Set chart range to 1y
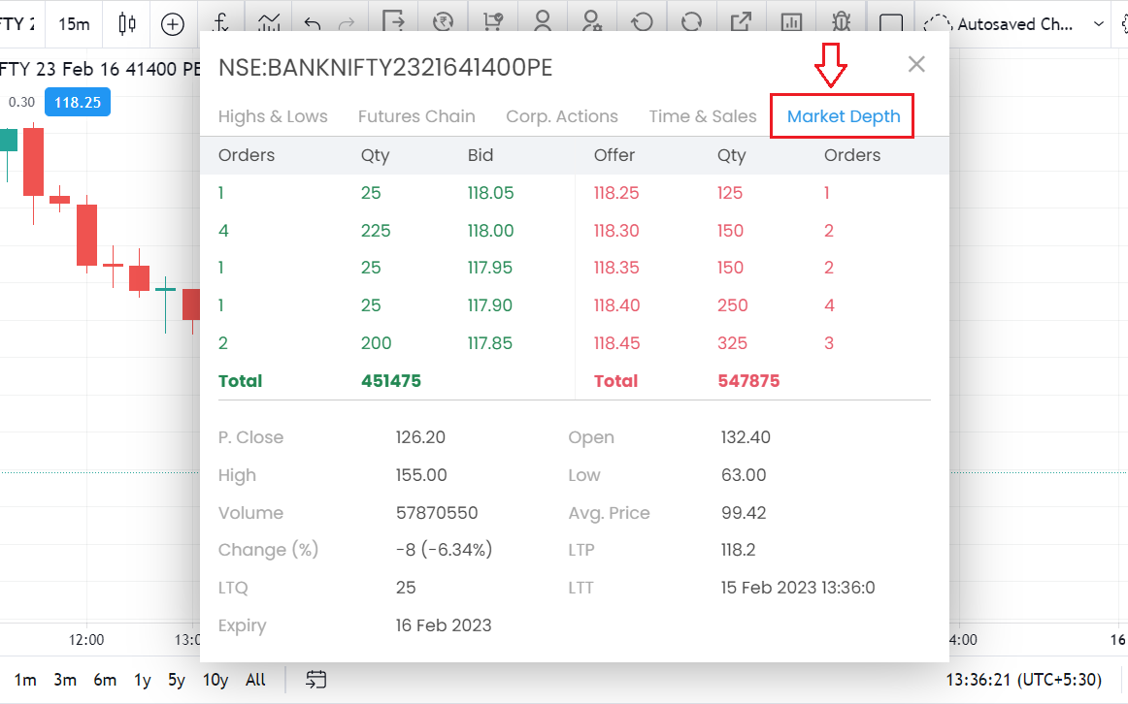Image resolution: width=1128 pixels, height=704 pixels. point(143,680)
